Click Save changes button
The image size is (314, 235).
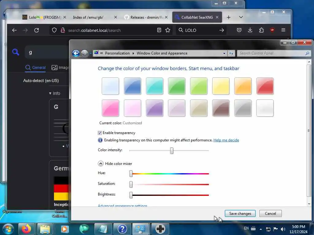[240, 213]
